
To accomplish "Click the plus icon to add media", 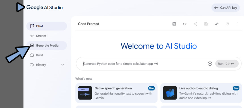I will pyautogui.click(x=210, y=64).
